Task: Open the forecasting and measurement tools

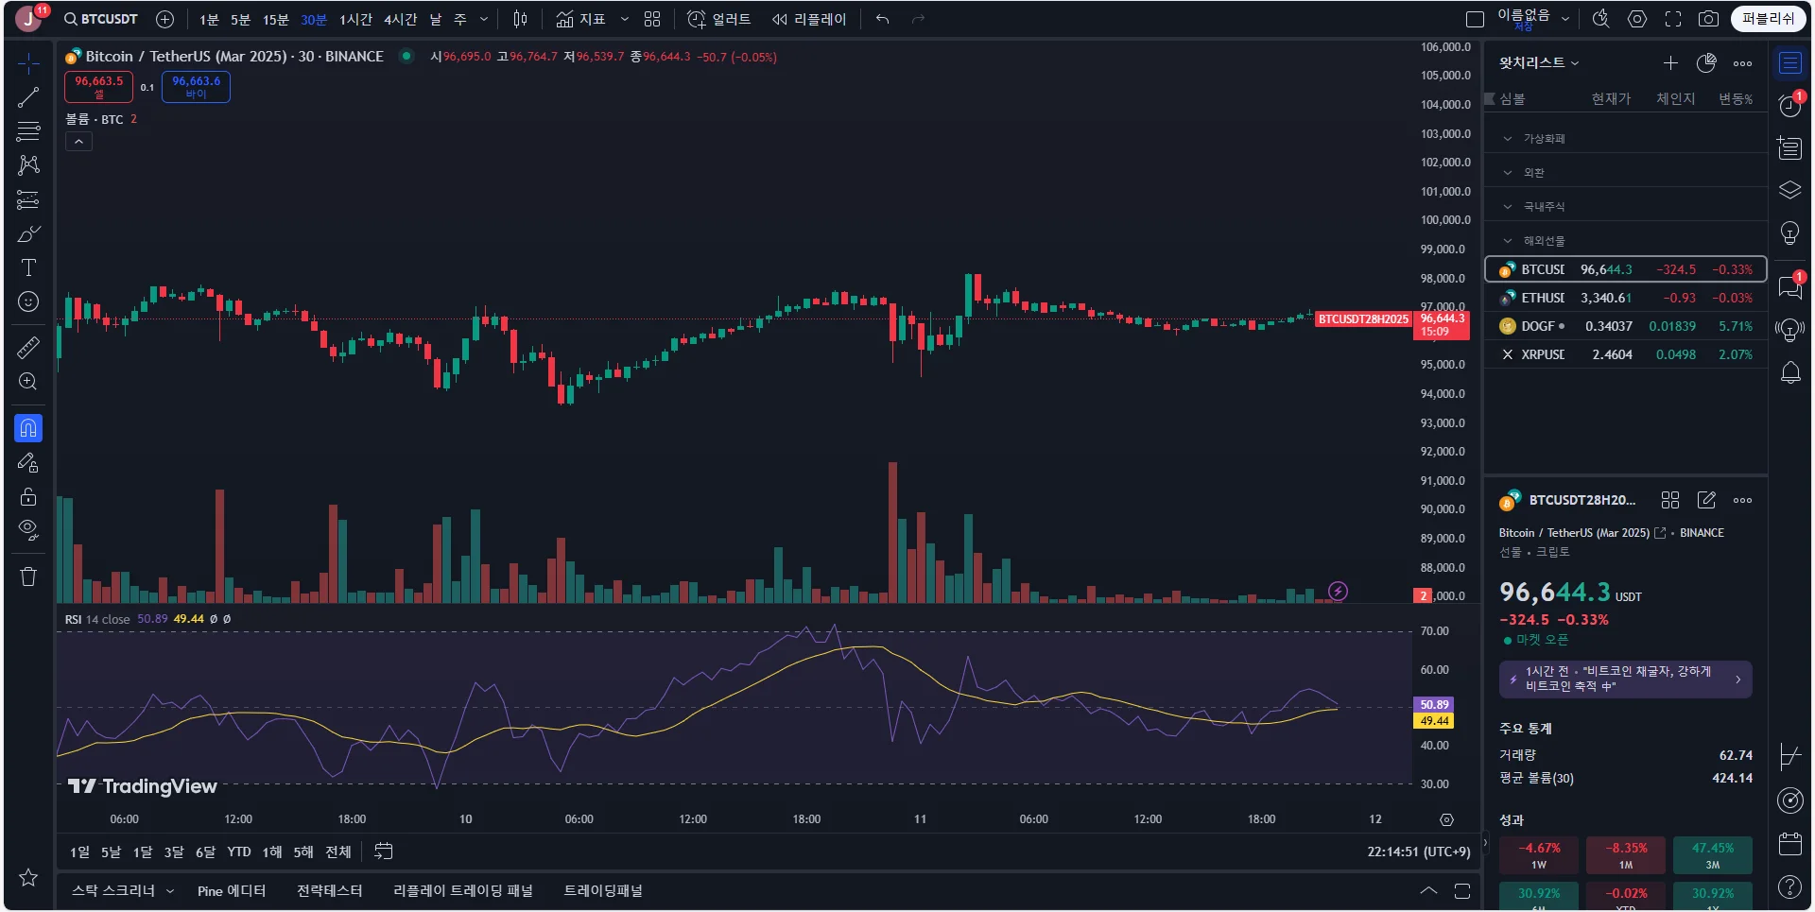Action: coord(28,199)
